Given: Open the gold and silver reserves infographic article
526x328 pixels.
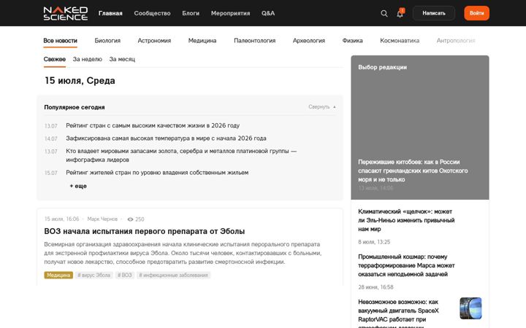Looking at the screenshot, I should (x=181, y=155).
